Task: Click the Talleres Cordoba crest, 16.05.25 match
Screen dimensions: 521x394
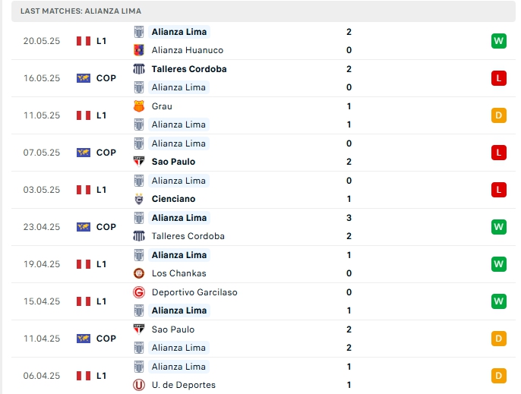Action: tap(139, 69)
